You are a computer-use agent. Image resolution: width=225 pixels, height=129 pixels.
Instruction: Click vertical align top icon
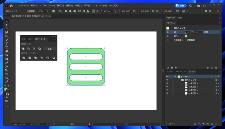click(79, 11)
